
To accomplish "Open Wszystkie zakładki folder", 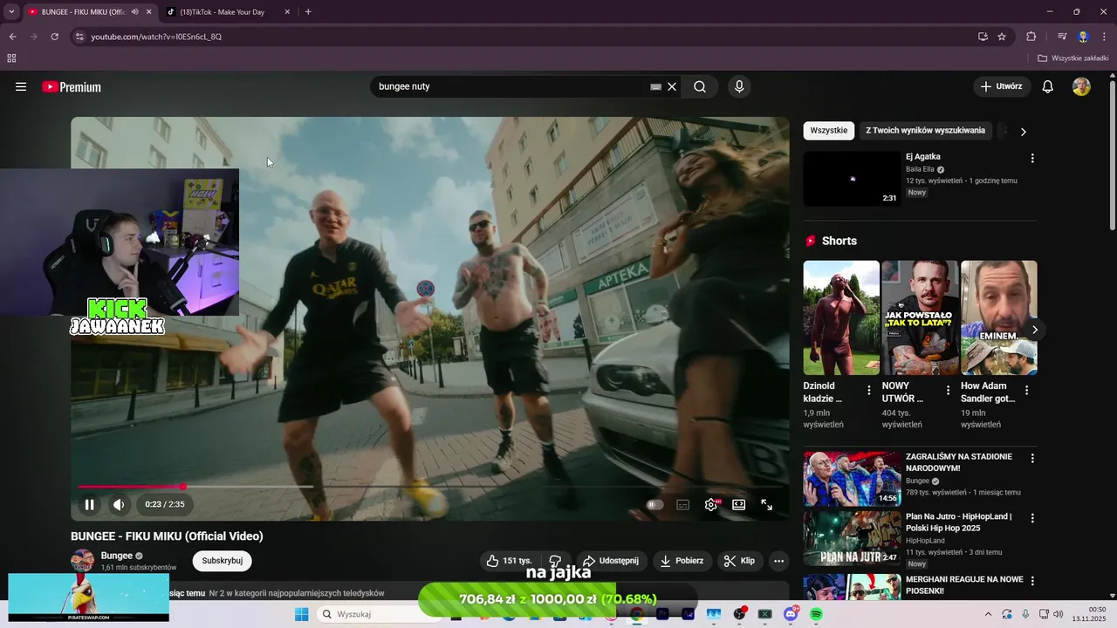I will point(1072,58).
